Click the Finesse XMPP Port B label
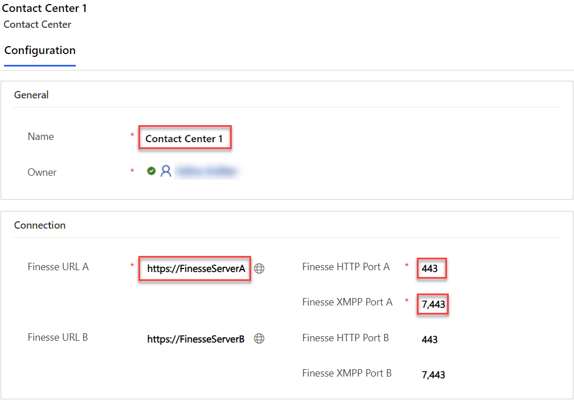This screenshot has width=574, height=401. point(347,373)
